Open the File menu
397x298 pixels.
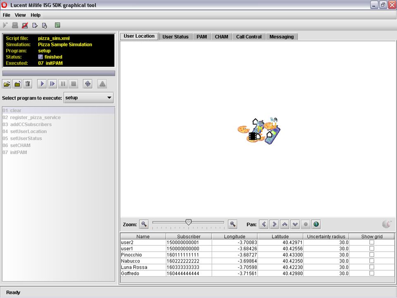[6, 15]
